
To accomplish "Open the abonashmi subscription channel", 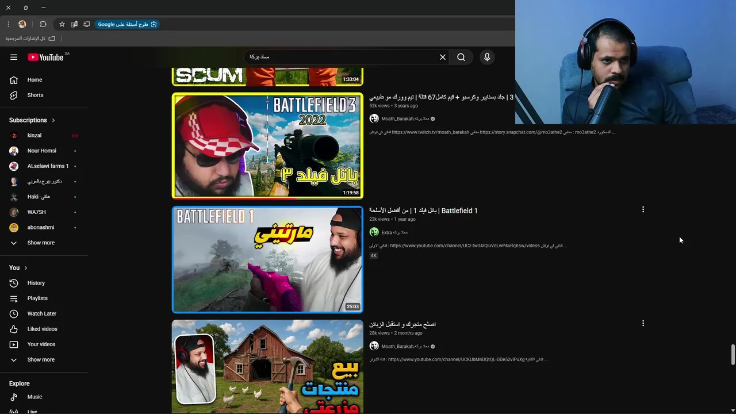I will coord(44,227).
